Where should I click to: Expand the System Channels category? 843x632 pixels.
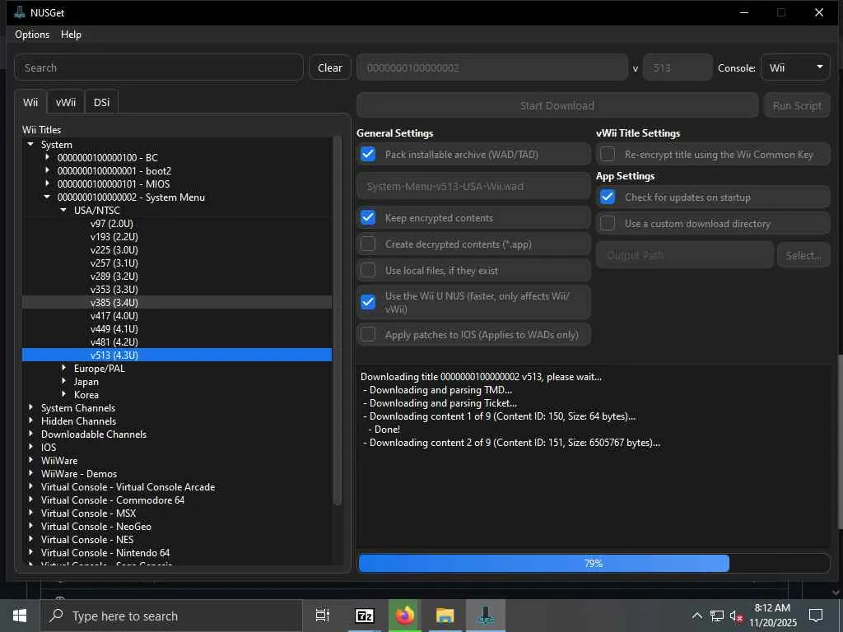pyautogui.click(x=30, y=407)
